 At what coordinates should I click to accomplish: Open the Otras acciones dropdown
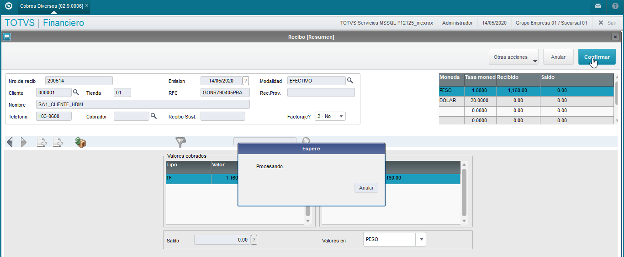pos(513,57)
